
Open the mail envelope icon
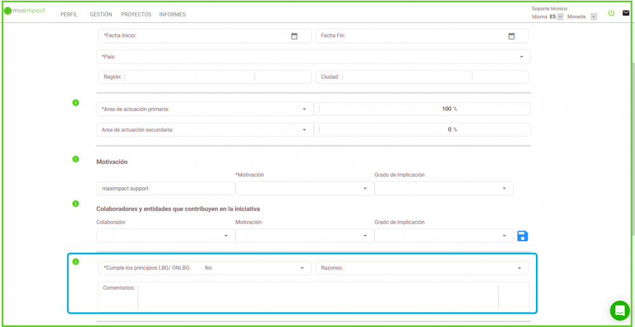625,13
